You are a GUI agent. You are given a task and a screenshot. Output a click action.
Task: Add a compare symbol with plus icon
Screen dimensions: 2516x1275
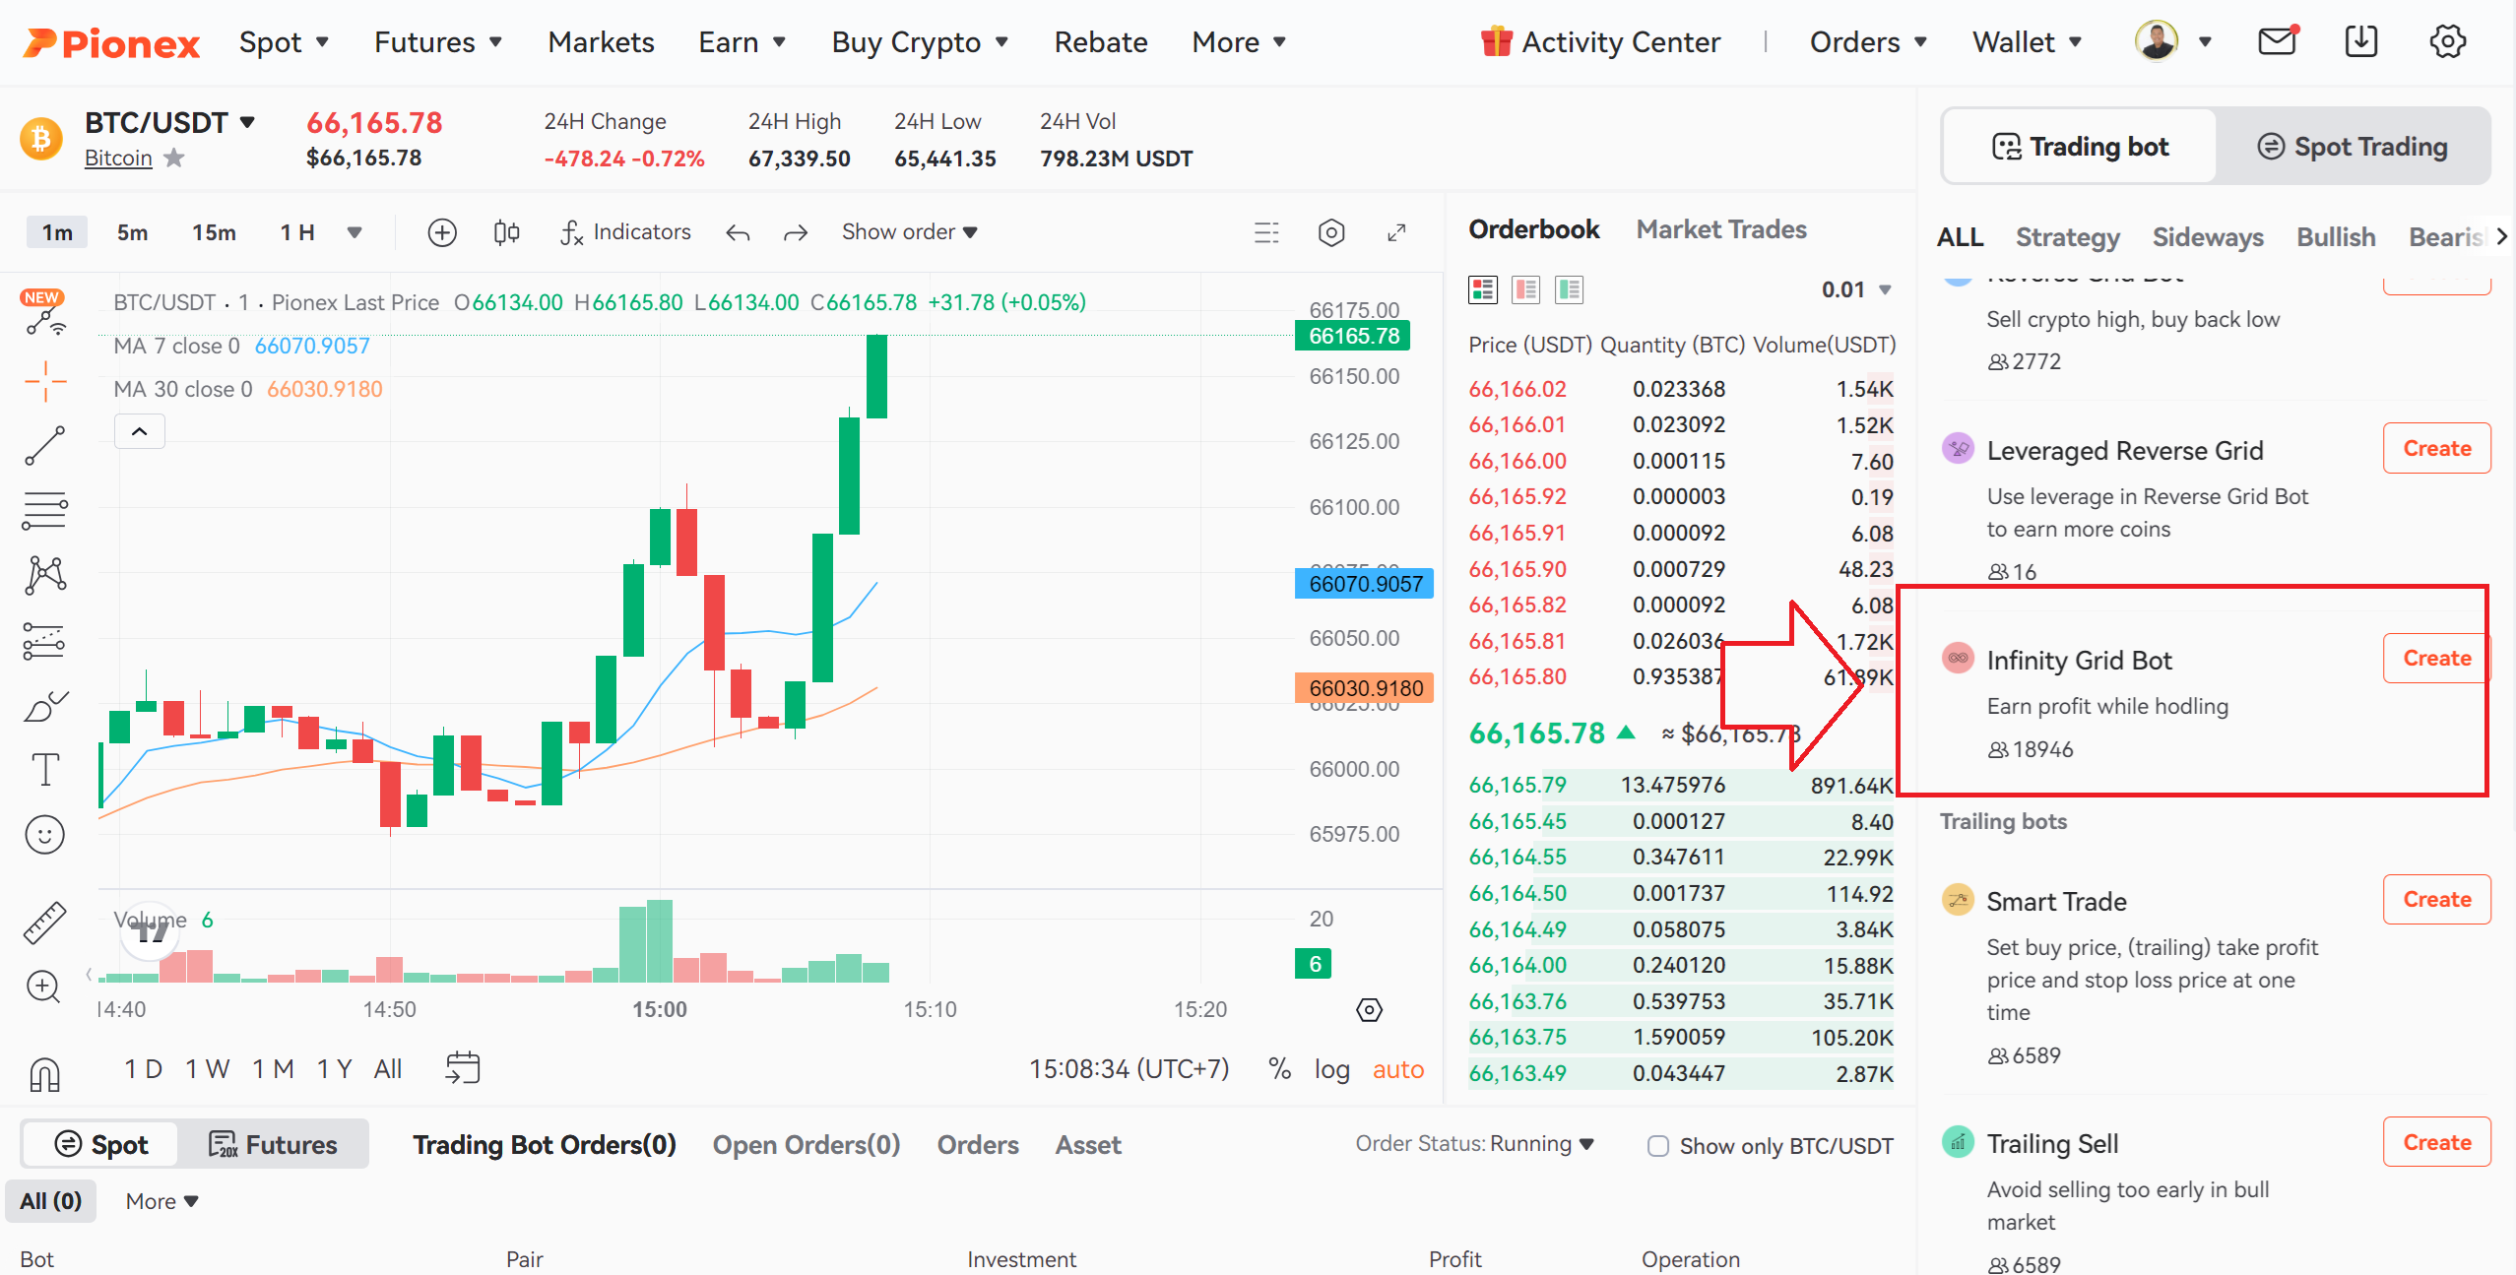[x=442, y=232]
